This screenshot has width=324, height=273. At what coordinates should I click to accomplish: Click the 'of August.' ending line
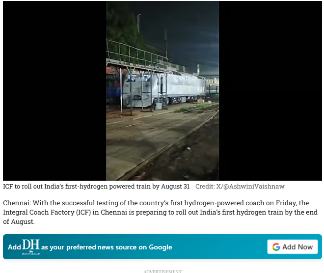pos(19,221)
